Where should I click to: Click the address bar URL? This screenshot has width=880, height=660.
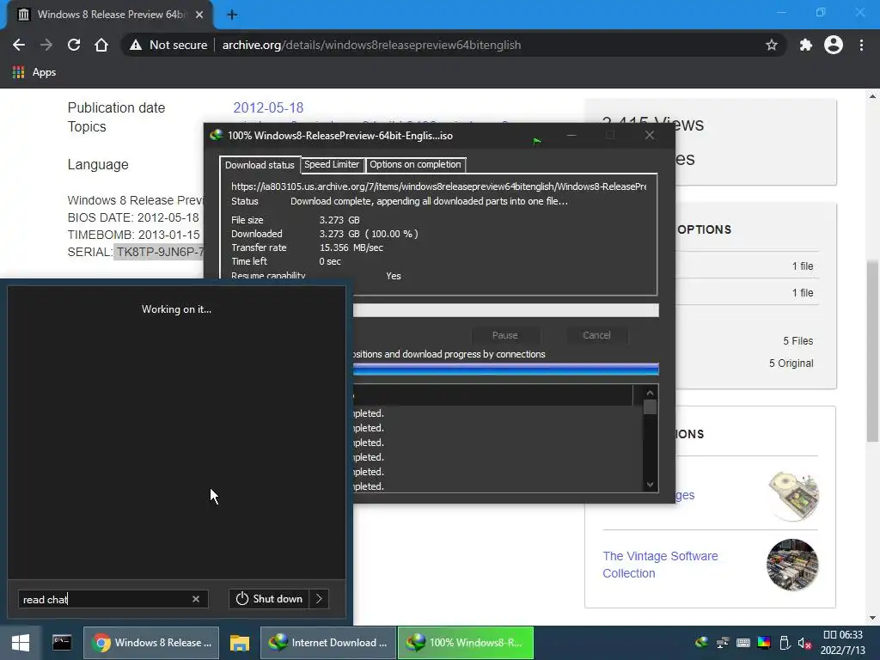[x=371, y=45]
